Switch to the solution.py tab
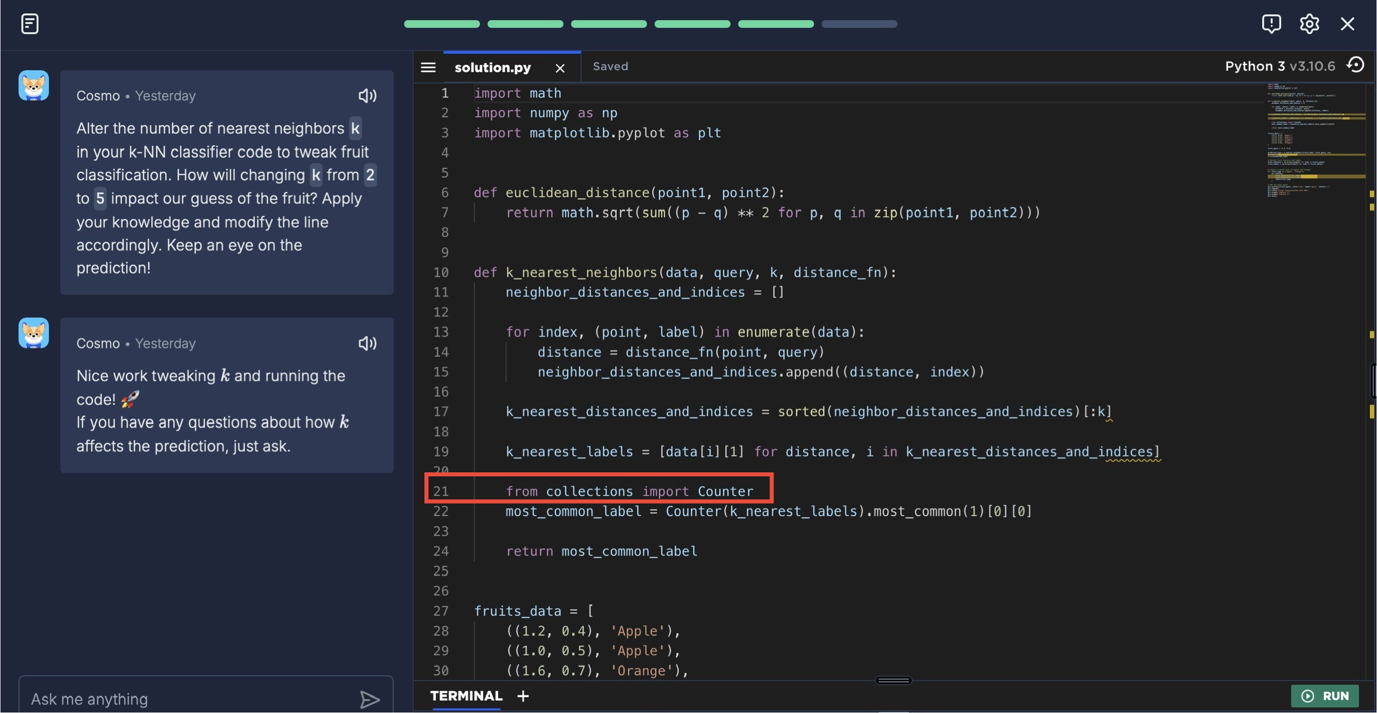The height and width of the screenshot is (713, 1377). tap(492, 67)
